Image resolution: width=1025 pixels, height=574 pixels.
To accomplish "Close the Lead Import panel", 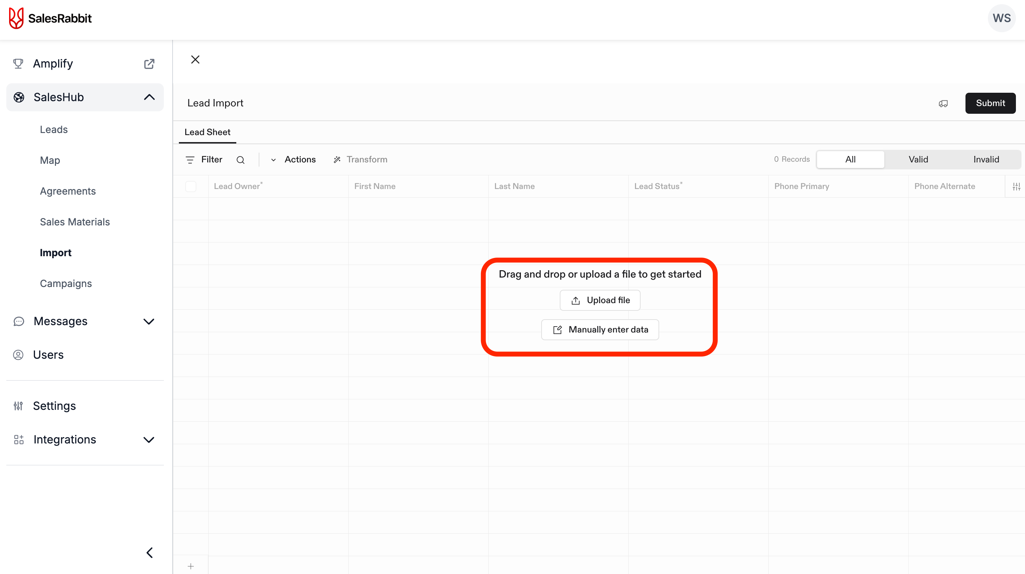I will pos(195,59).
